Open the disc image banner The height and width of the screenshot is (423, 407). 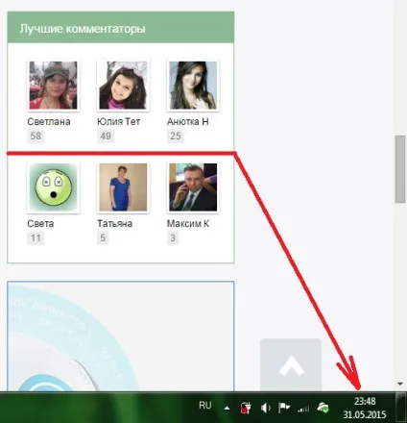click(121, 336)
